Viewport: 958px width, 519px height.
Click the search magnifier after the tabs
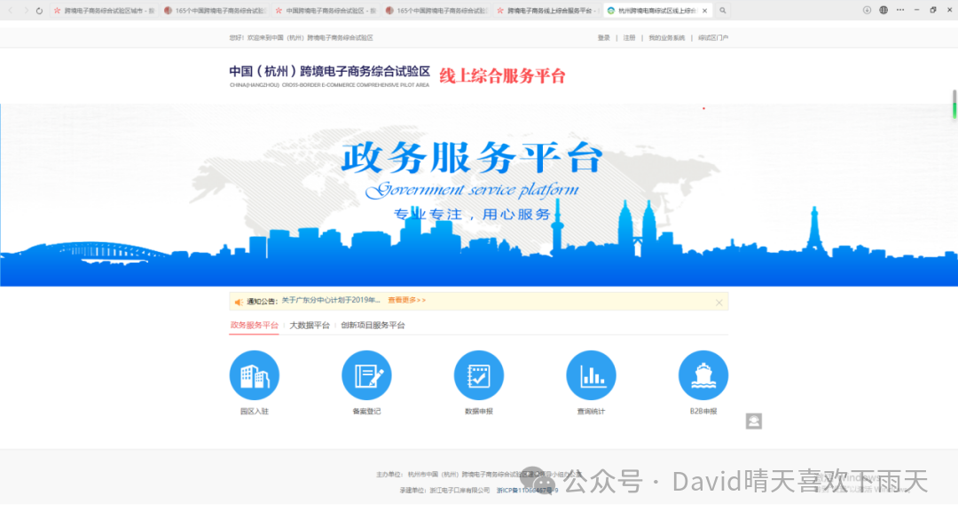723,11
